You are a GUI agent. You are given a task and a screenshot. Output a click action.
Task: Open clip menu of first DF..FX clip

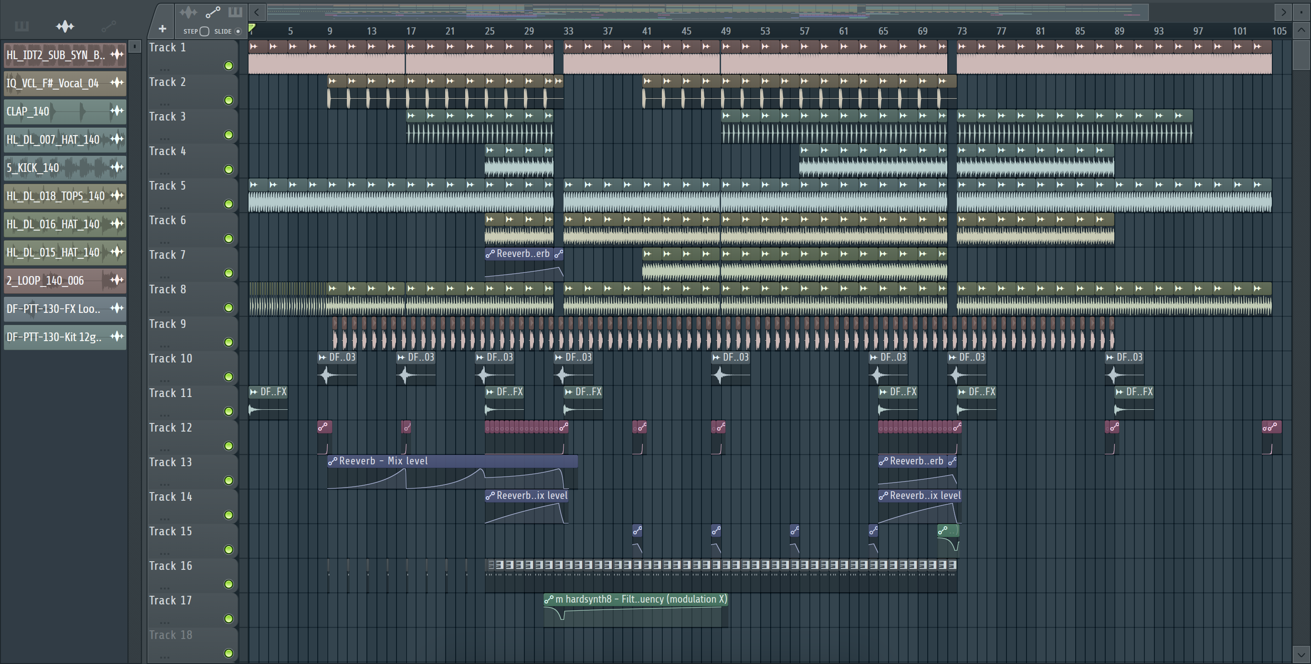click(x=254, y=392)
